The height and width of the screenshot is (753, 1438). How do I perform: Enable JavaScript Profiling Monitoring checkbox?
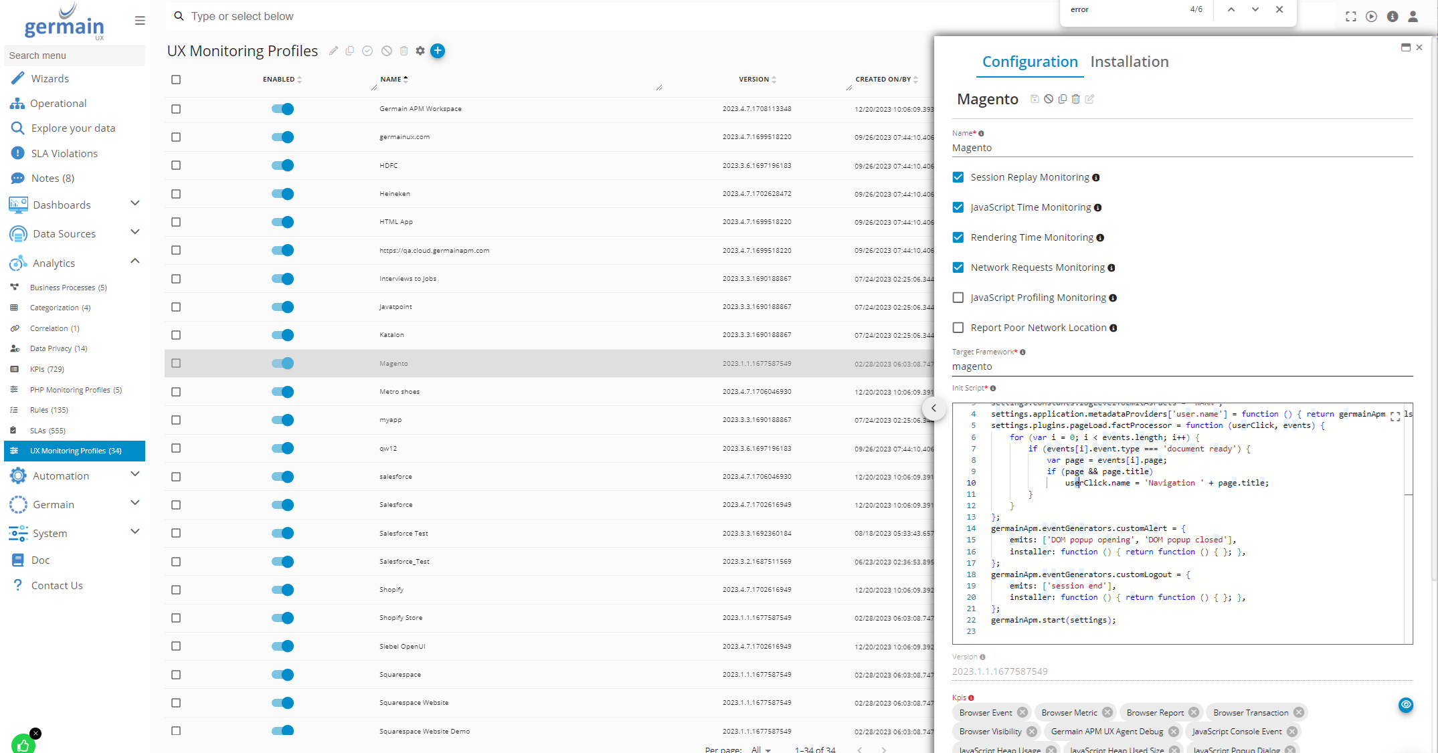[x=958, y=297]
